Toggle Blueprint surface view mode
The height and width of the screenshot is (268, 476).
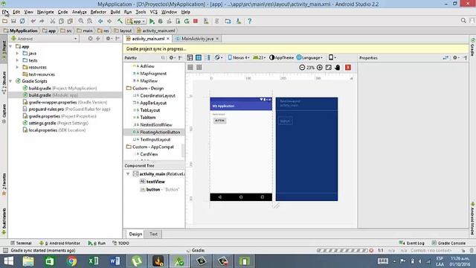pos(199,58)
